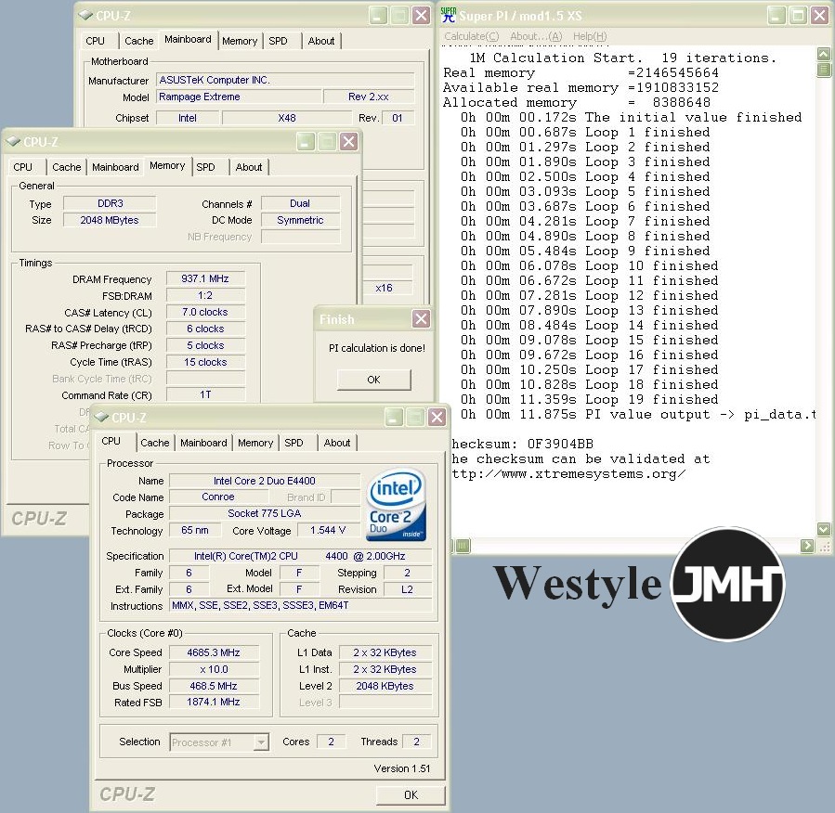Switch to Cache tab in CPU window
The width and height of the screenshot is (835, 813).
154,443
